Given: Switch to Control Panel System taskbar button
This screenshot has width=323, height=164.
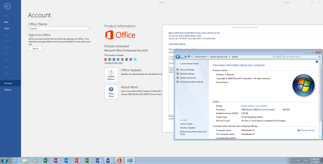Looking at the screenshot, I should tap(130, 160).
